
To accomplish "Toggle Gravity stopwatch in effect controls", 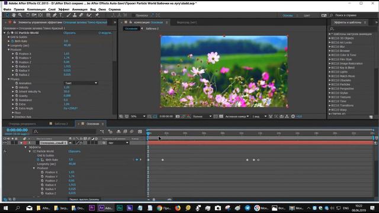I will (x=17, y=96).
